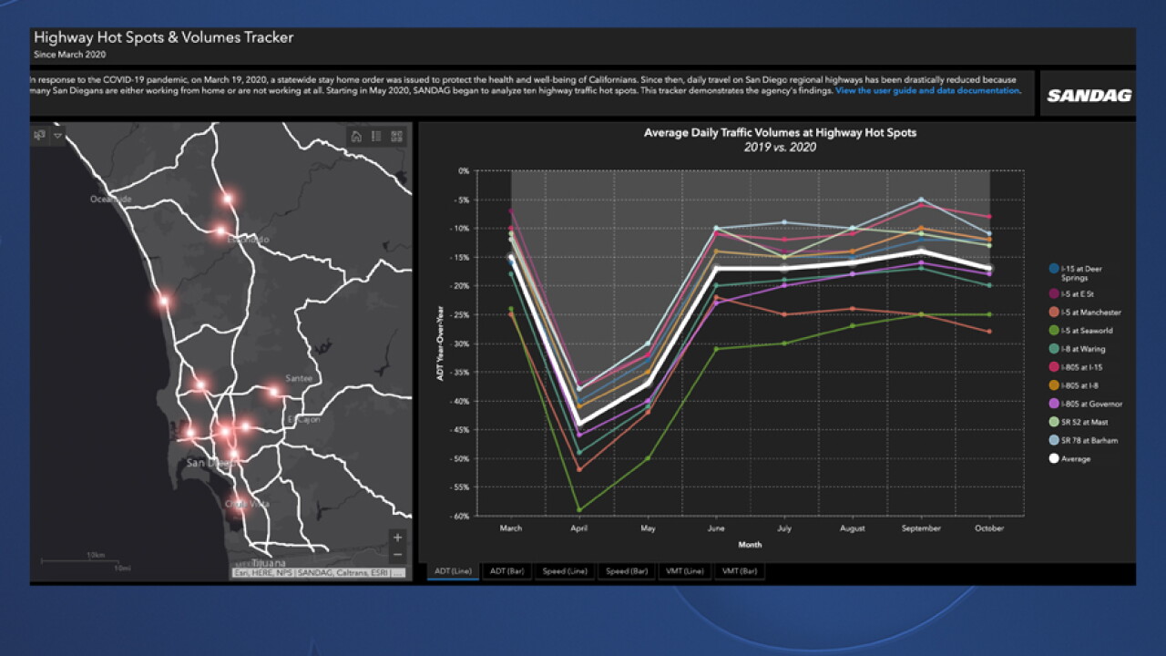Click the map bookmarks icon
Screen dimensions: 1166x656
click(x=39, y=135)
